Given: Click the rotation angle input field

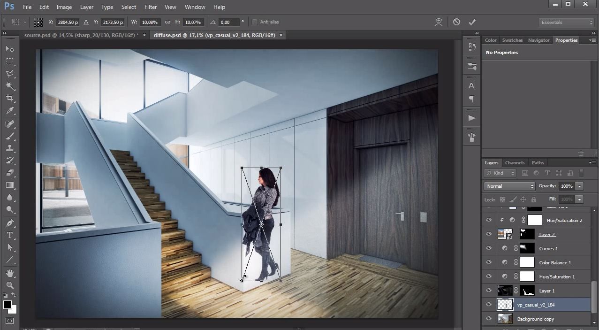Looking at the screenshot, I should click(228, 22).
